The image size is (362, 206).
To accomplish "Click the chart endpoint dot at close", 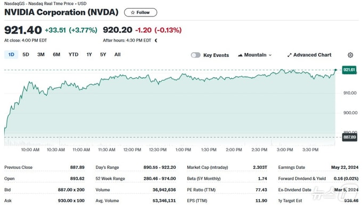I will click(x=336, y=70).
